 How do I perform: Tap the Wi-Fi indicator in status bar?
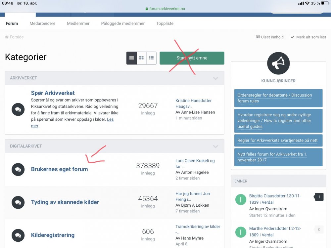tap(307, 3)
